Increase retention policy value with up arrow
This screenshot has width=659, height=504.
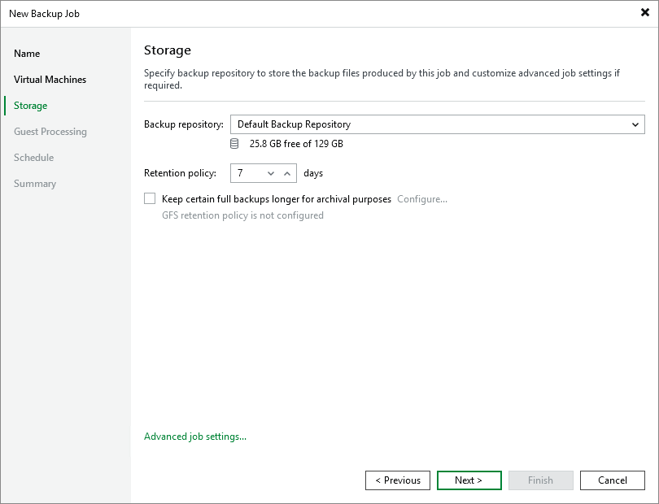click(x=287, y=173)
